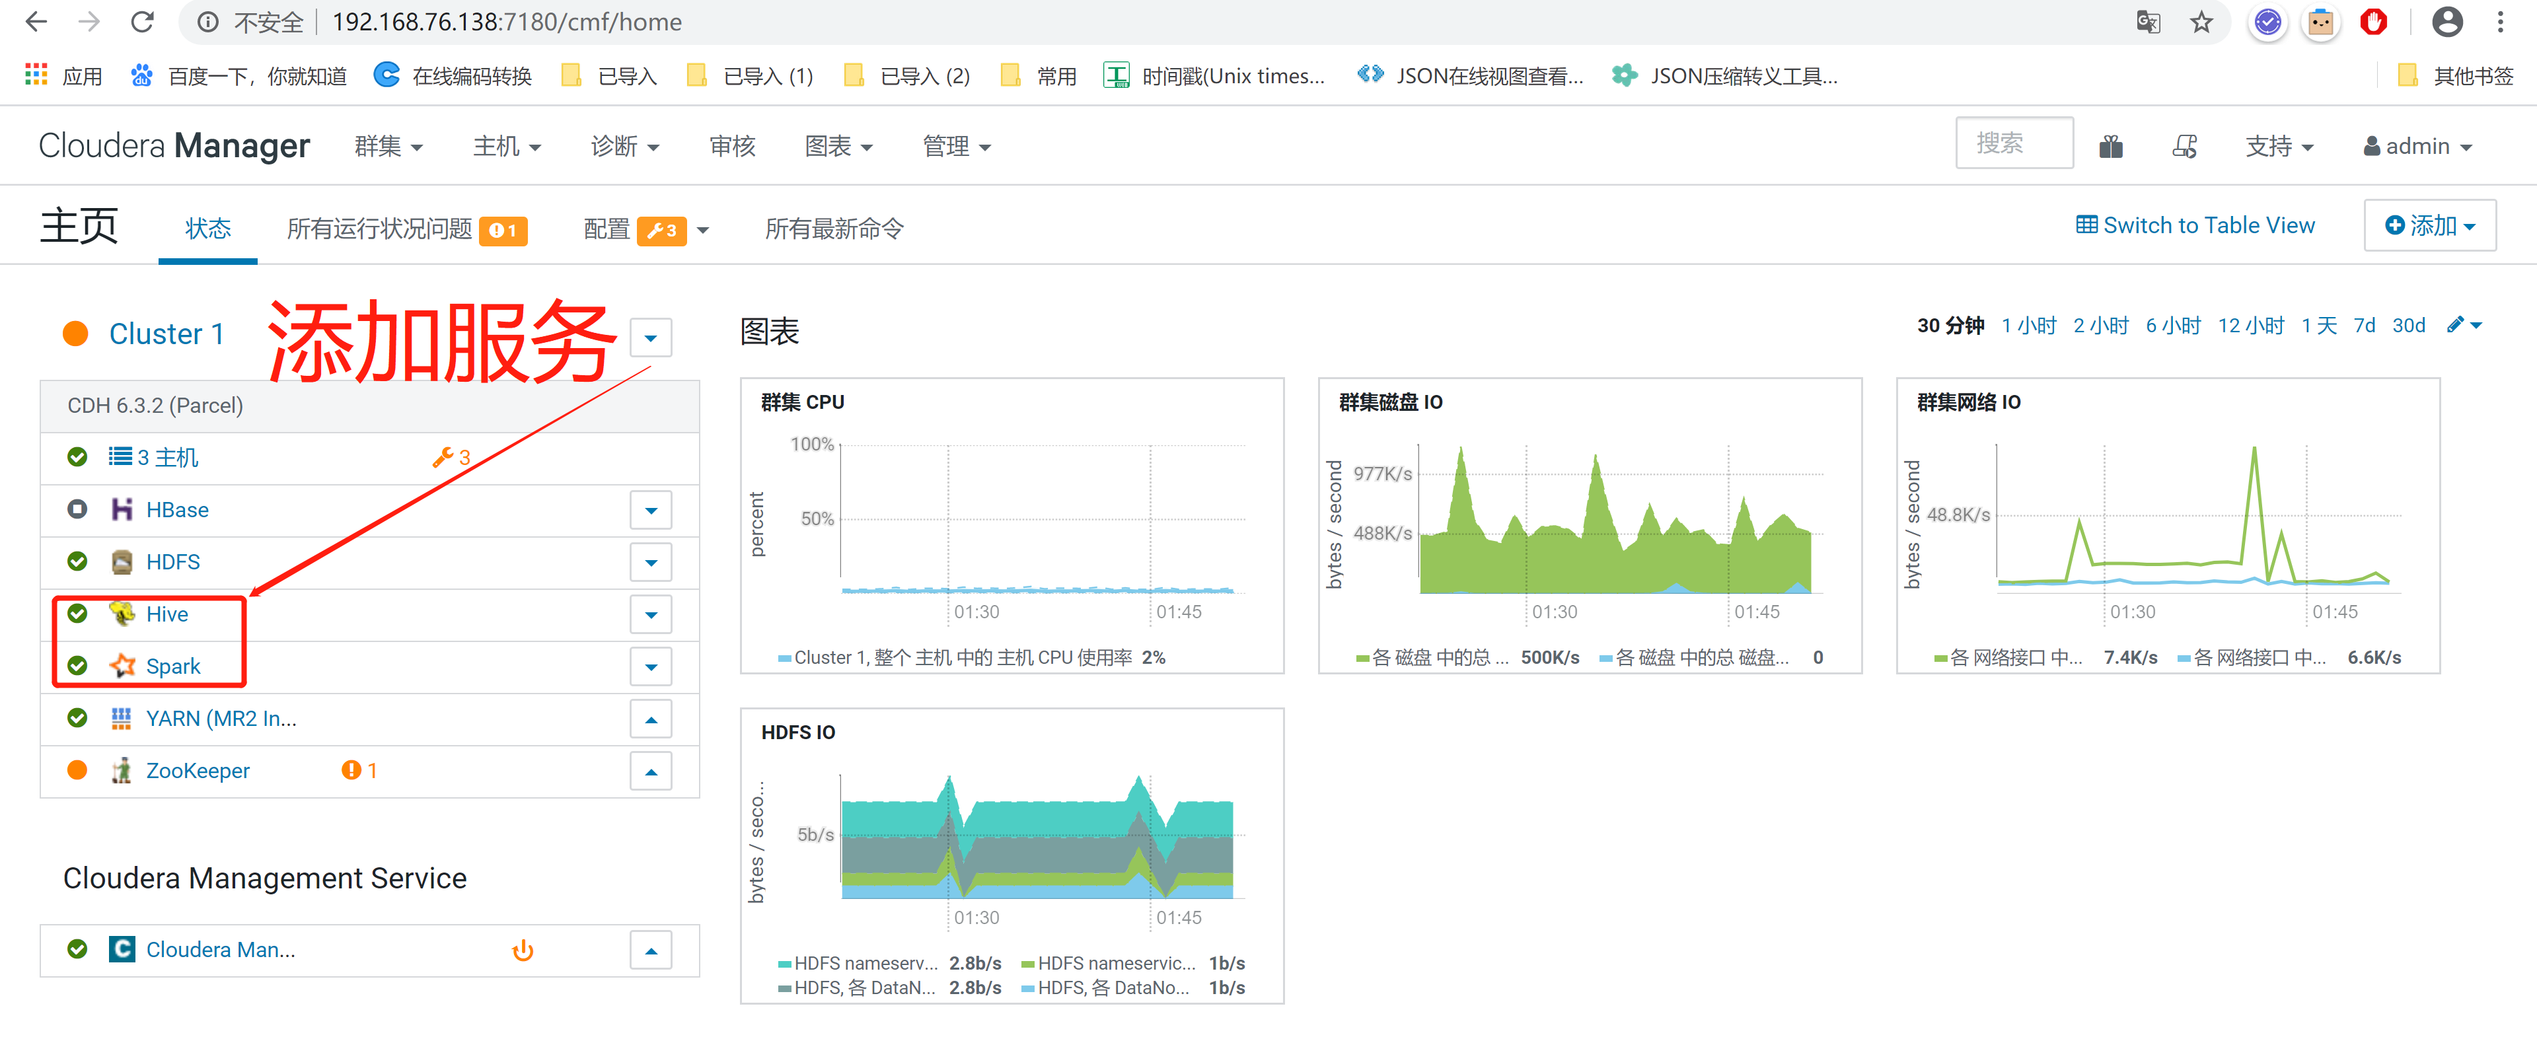Open the HDFS row actions dropdown

(x=650, y=562)
